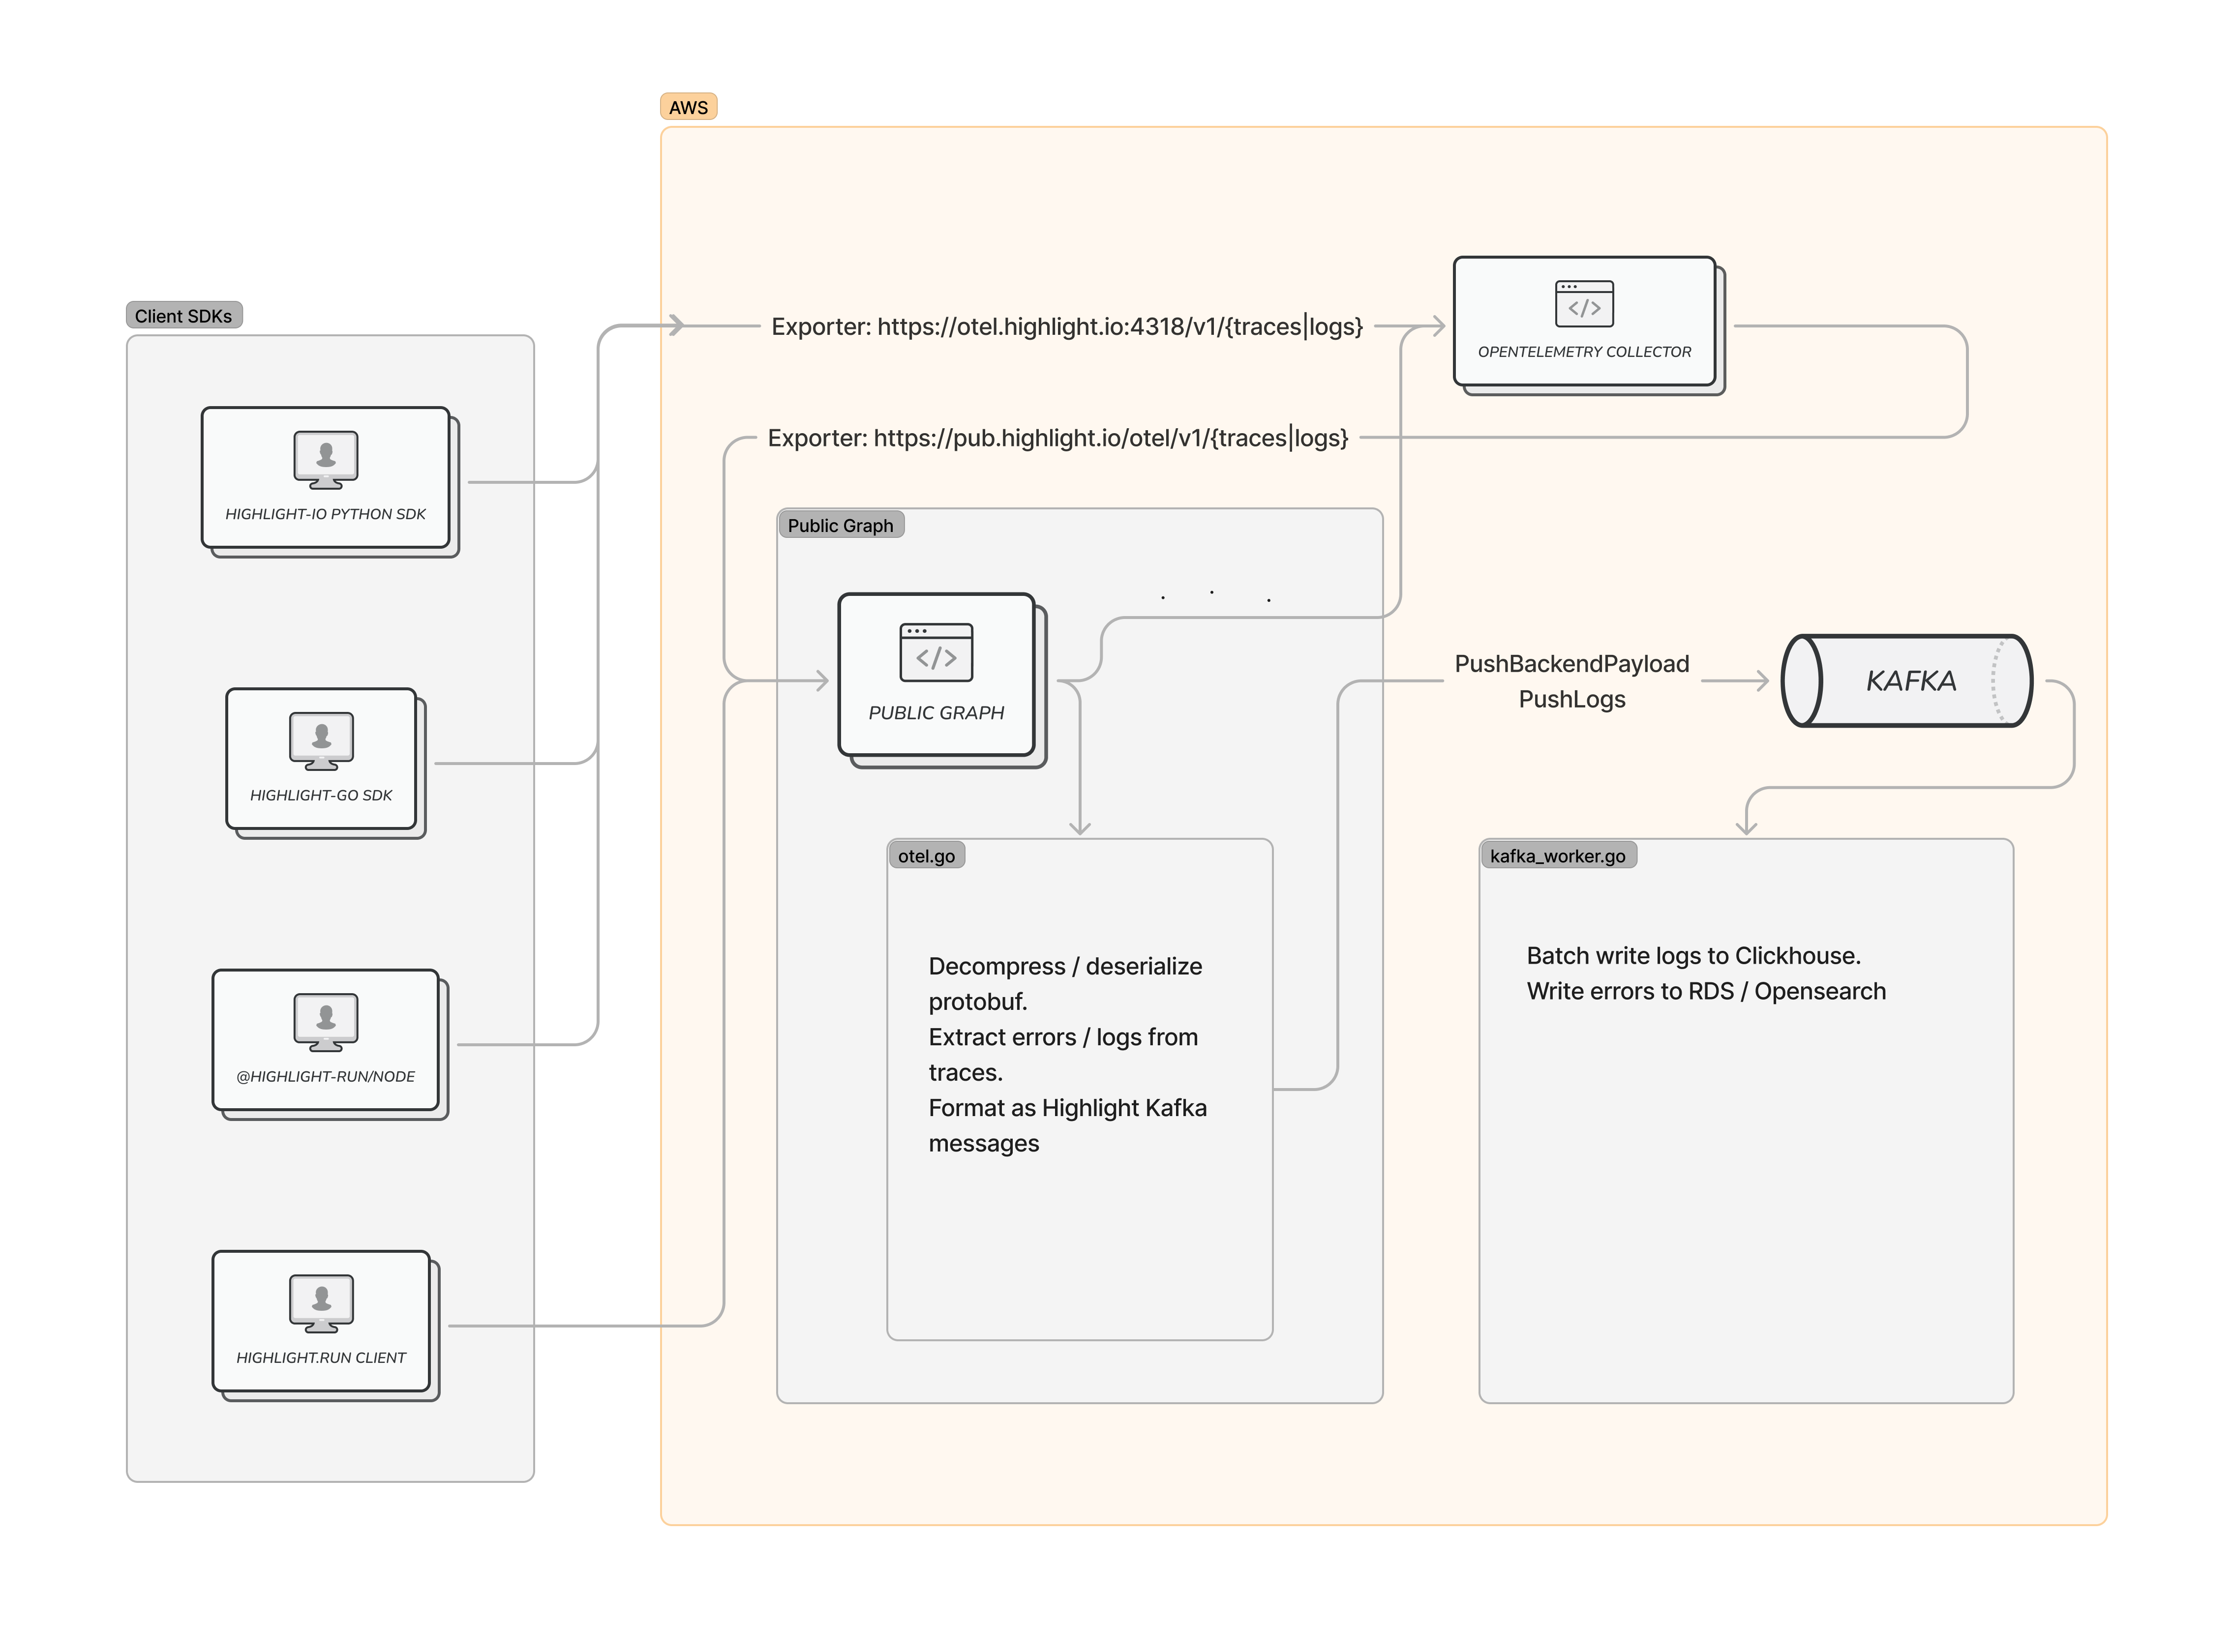
Task: Select the Kafka cylinder shape
Action: pos(1907,681)
